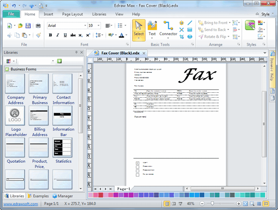Image resolution: width=278 pixels, height=210 pixels.
Task: Open the Dynamic Help side panel
Action: pyautogui.click(x=272, y=69)
